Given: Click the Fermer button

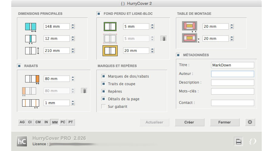Looking at the screenshot, I should tap(224, 122).
